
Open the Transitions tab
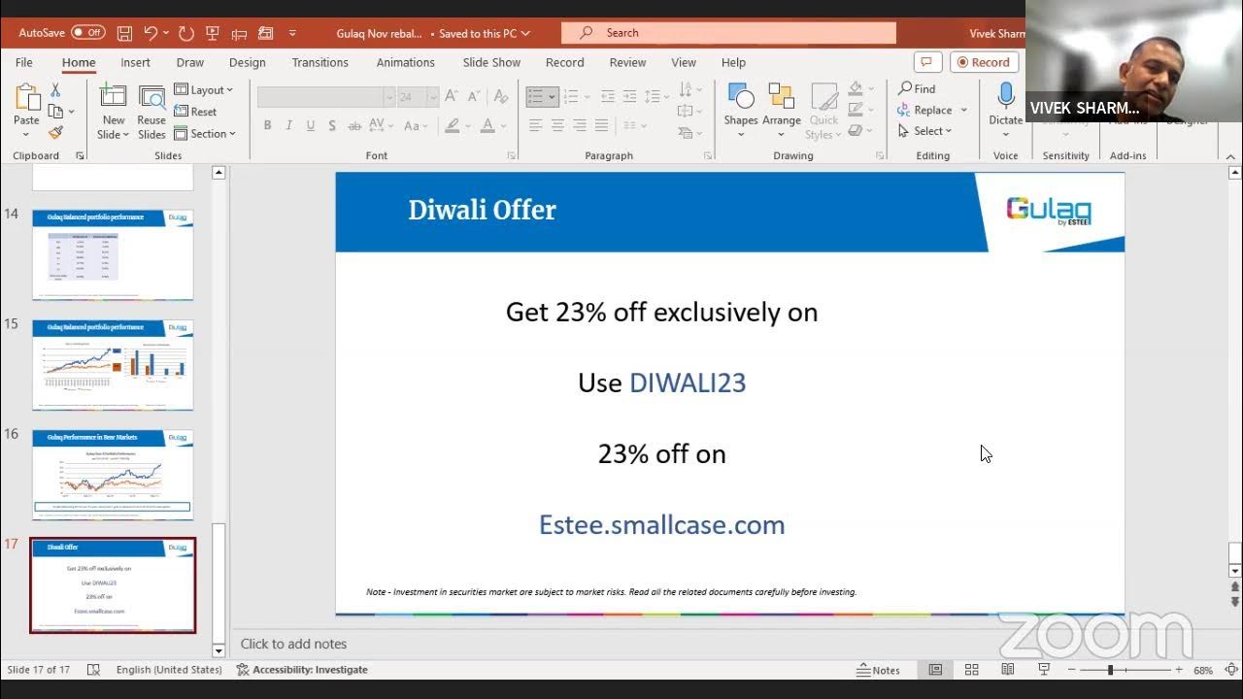pos(319,62)
